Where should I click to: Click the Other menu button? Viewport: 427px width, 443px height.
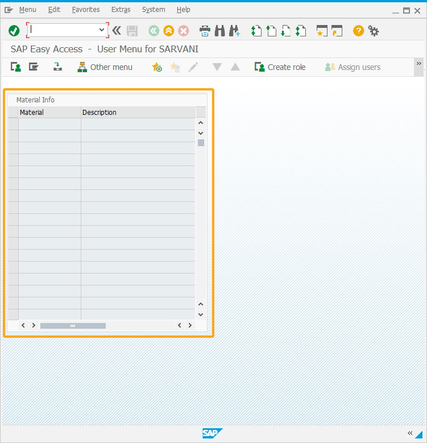tap(105, 67)
